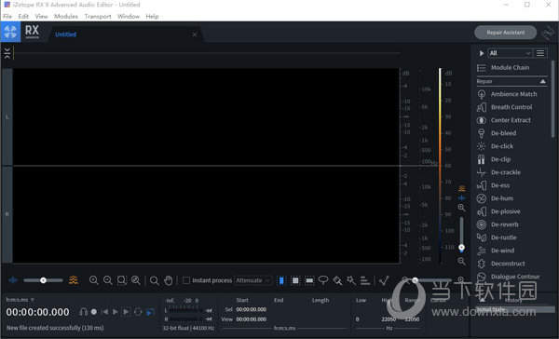
Task: Click the Rewind transport button
Action: [104, 312]
